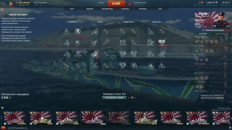Select the diagonal arrow shell skill in Атака
This screenshot has height=130, width=232.
pyautogui.click(x=106, y=42)
